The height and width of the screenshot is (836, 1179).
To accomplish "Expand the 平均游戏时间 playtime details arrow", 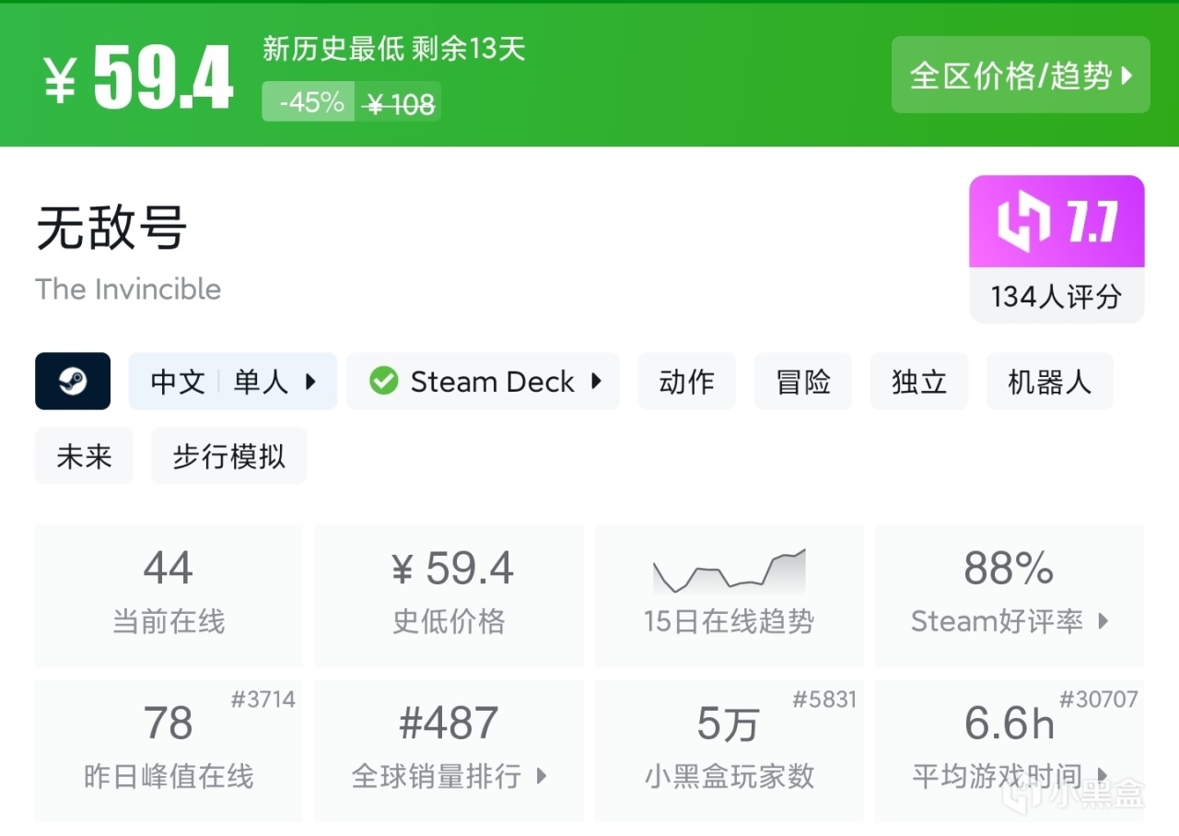I will click(1103, 776).
